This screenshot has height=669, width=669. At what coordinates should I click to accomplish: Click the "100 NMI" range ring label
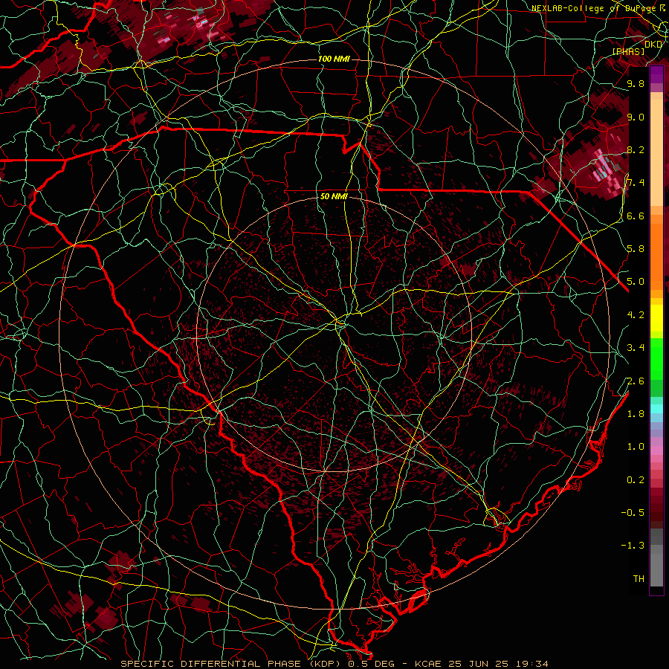pyautogui.click(x=334, y=59)
